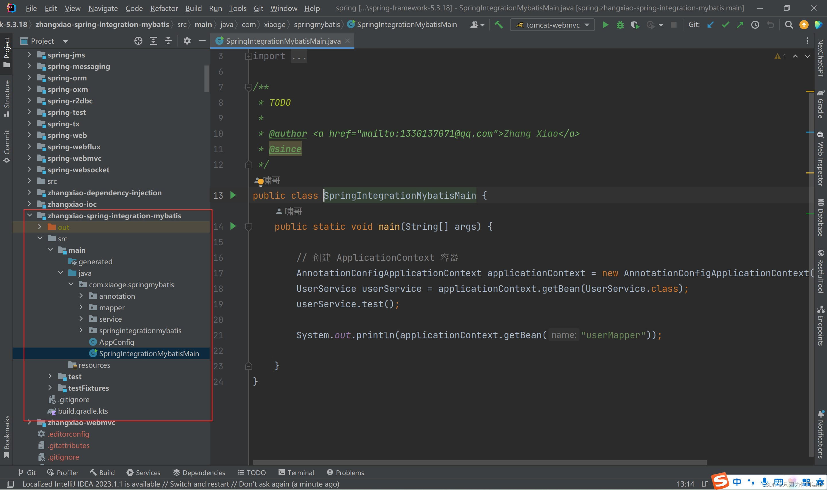Click Git Commit green checkmark icon

[725, 25]
